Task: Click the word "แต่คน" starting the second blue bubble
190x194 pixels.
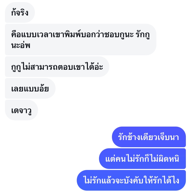Action: [116, 159]
